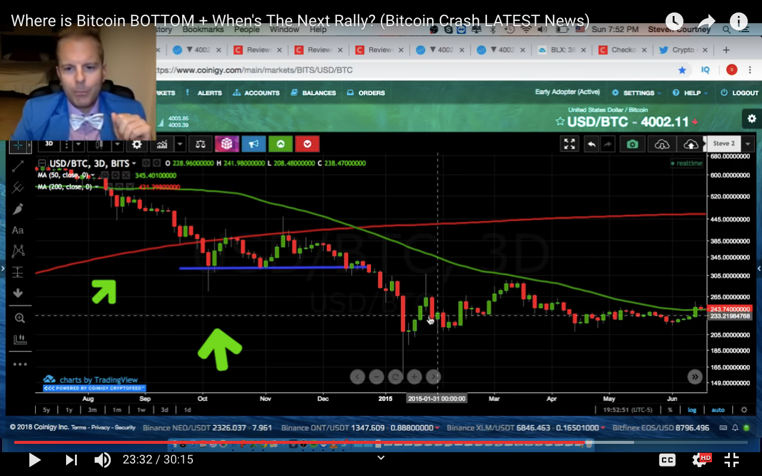Select the prediction and measurement tool
The width and height of the screenshot is (762, 476).
[x=18, y=272]
